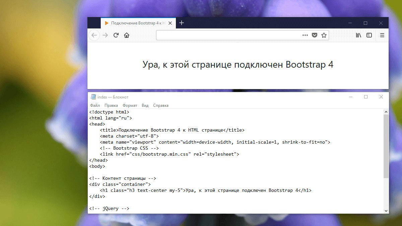Open Firefox Library icon
Screen dimensions: 402x226
pyautogui.click(x=358, y=35)
